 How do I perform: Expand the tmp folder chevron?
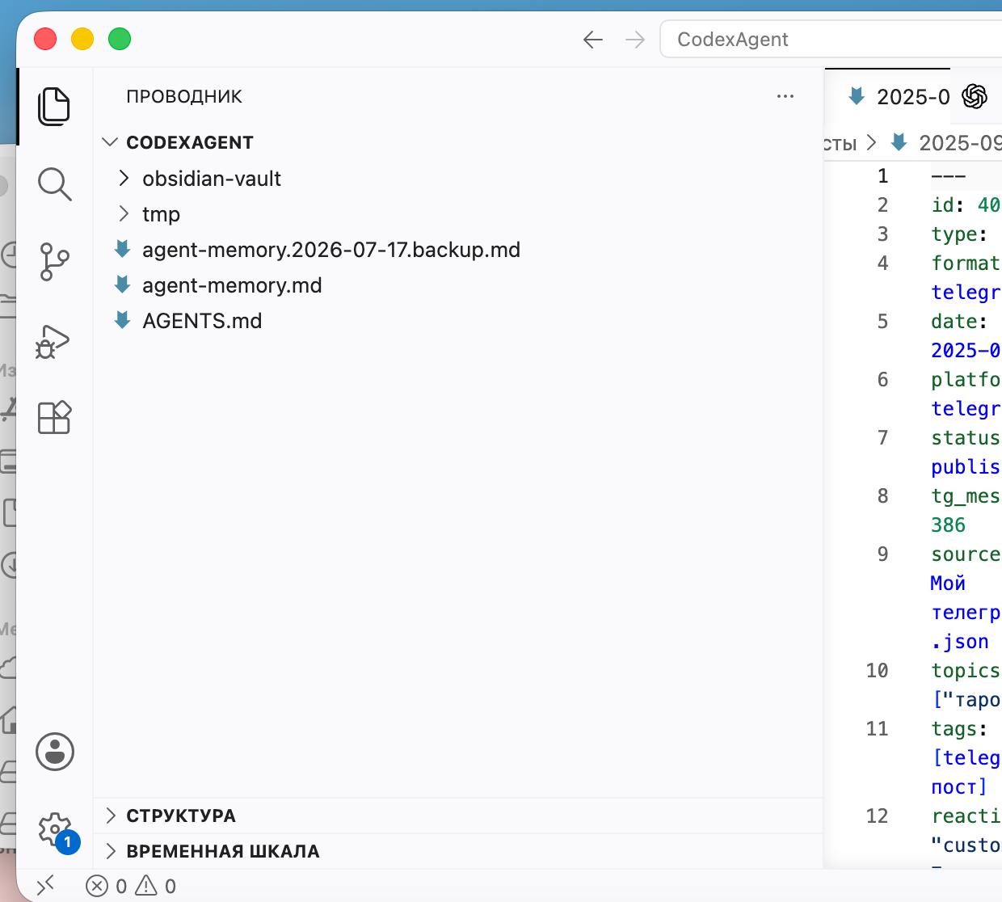124,213
